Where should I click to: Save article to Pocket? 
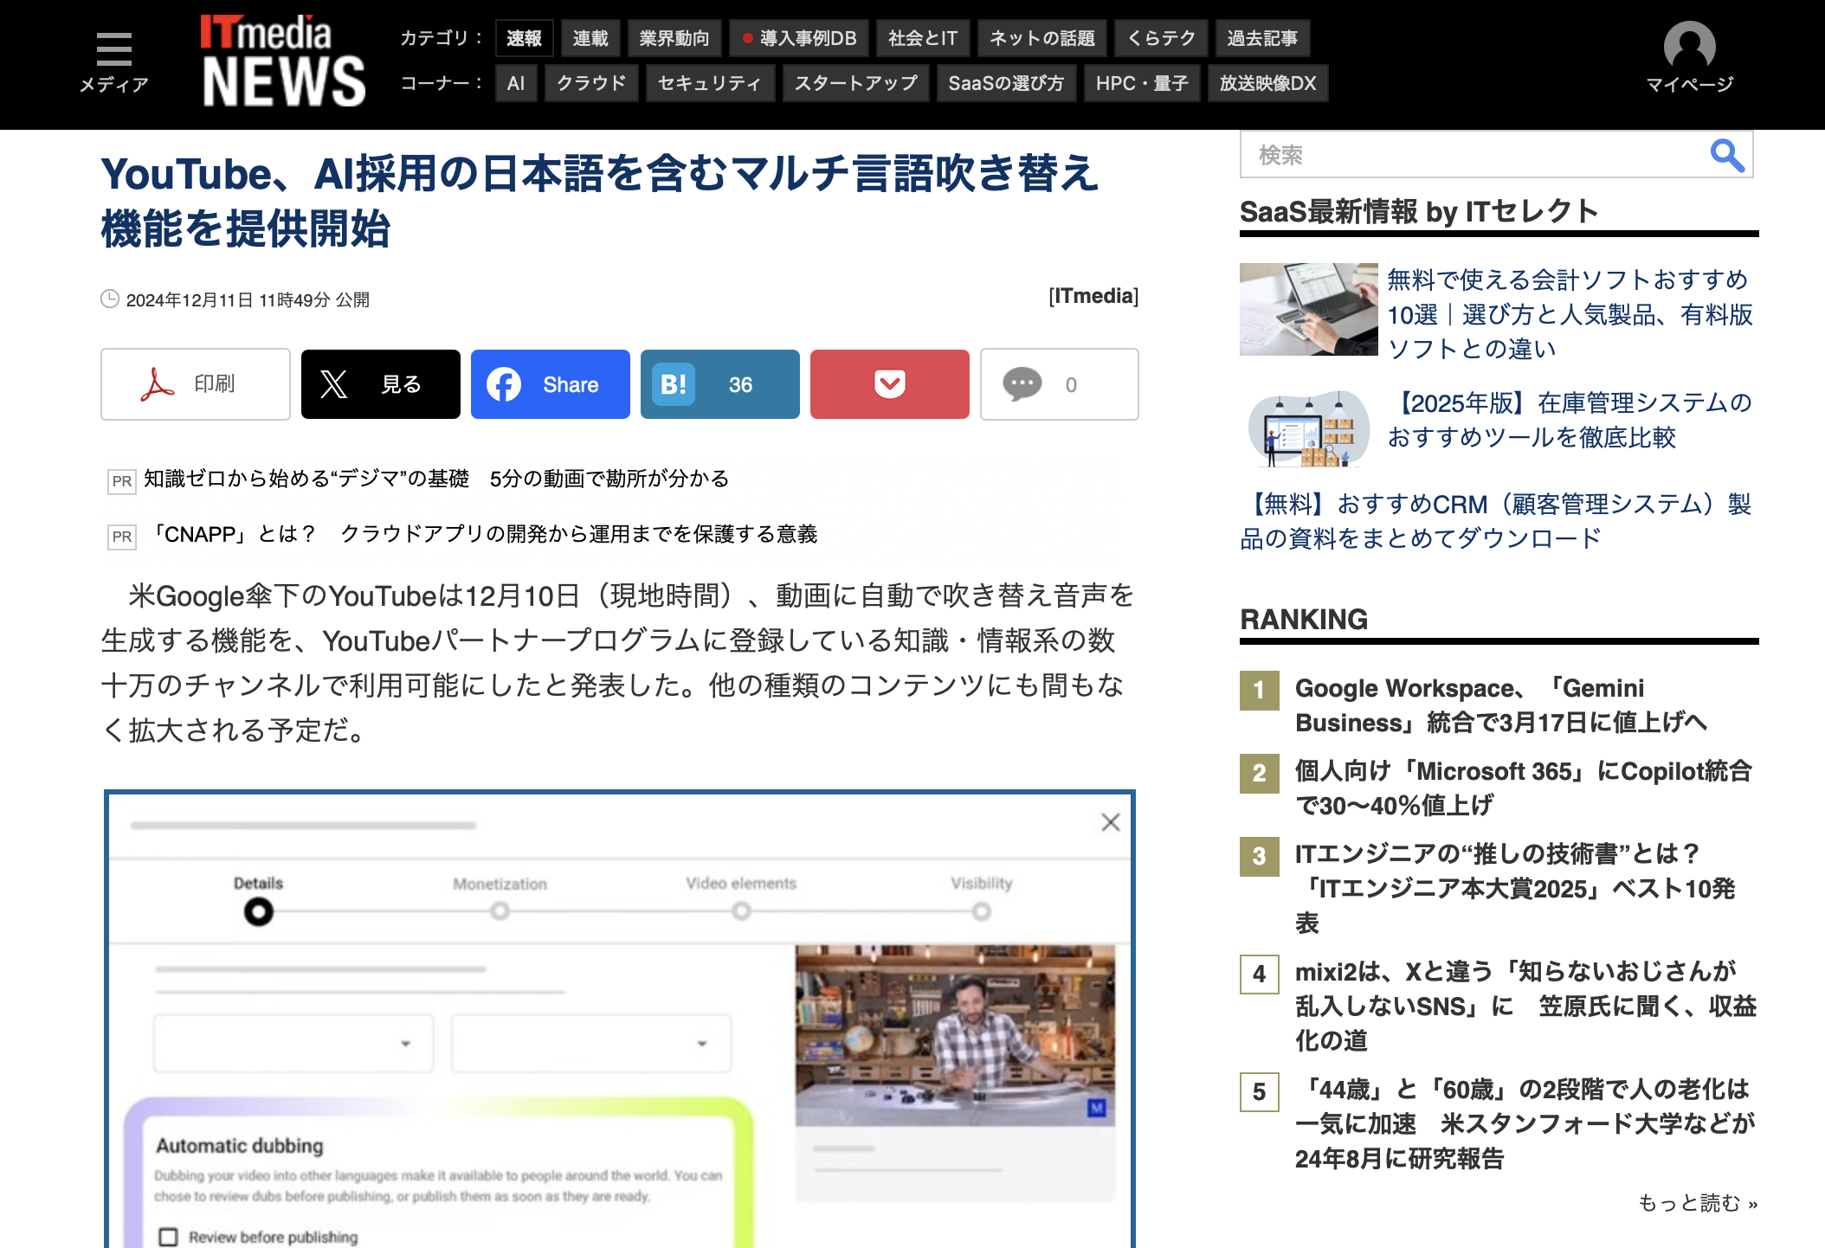click(x=890, y=384)
